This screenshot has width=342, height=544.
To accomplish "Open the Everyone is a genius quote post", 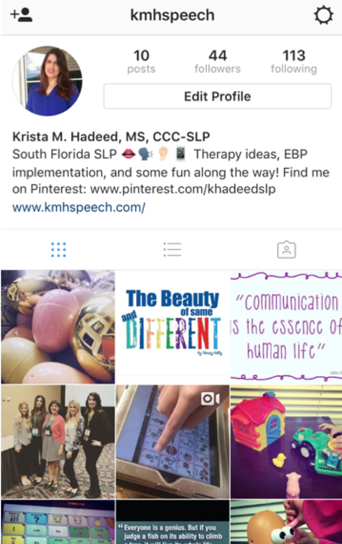I will click(x=172, y=522).
